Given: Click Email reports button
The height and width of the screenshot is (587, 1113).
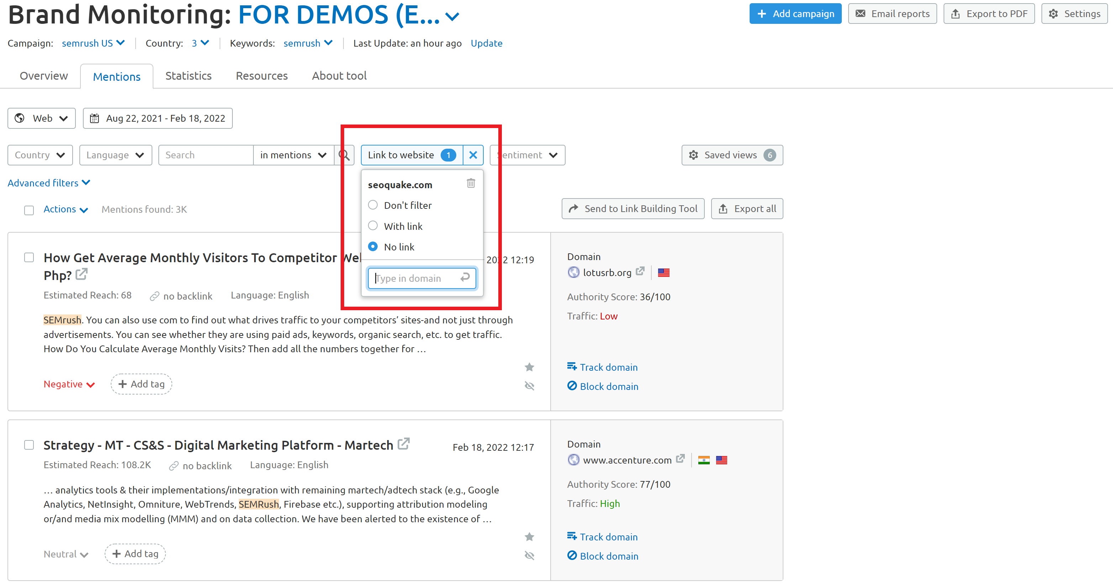Looking at the screenshot, I should 892,14.
